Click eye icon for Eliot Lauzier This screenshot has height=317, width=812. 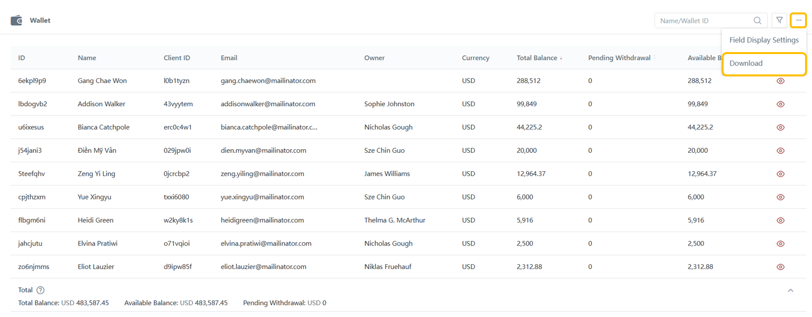point(780,267)
